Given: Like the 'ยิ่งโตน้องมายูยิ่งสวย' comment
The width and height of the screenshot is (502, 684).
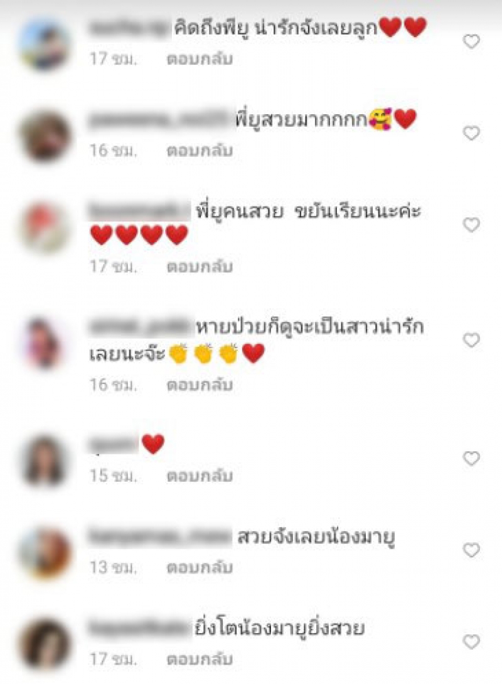Looking at the screenshot, I should [x=471, y=642].
